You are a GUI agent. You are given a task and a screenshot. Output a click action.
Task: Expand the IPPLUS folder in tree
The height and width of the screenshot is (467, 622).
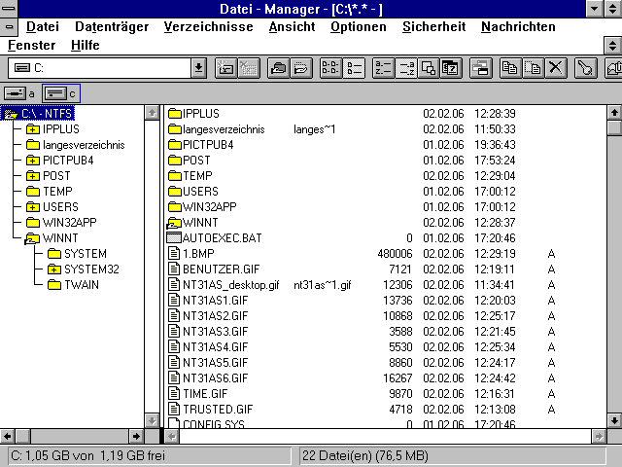33,129
